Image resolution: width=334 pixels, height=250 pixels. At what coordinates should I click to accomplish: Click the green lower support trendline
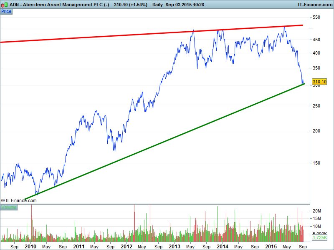167,139
